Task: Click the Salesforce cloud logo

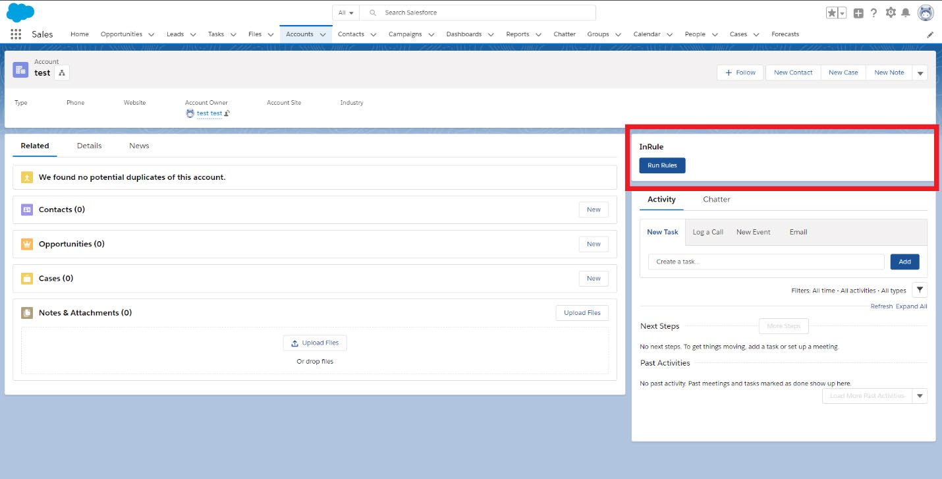Action: pyautogui.click(x=20, y=13)
